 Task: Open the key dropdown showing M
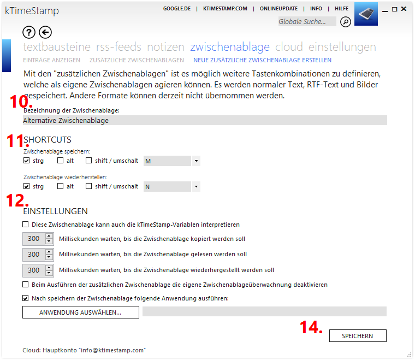point(196,161)
